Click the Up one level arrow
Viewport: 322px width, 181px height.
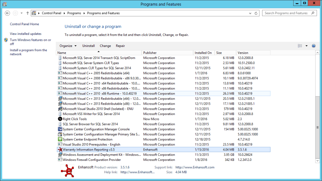pyautogui.click(x=28, y=13)
